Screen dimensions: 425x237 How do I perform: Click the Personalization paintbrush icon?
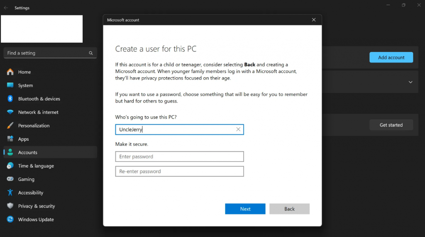coord(10,125)
